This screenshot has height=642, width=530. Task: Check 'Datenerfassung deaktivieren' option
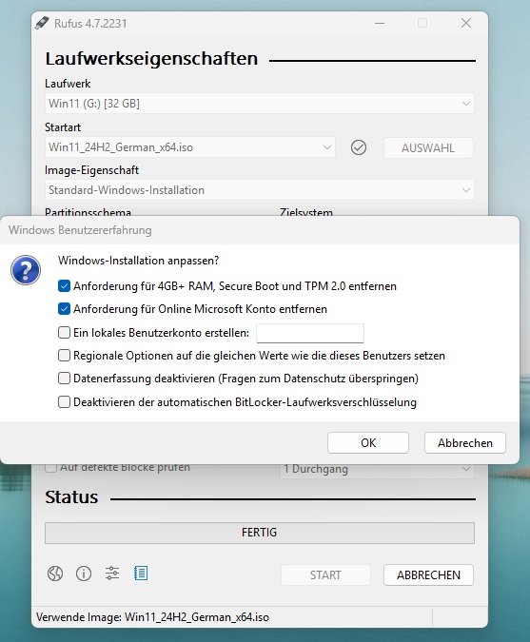coord(64,379)
